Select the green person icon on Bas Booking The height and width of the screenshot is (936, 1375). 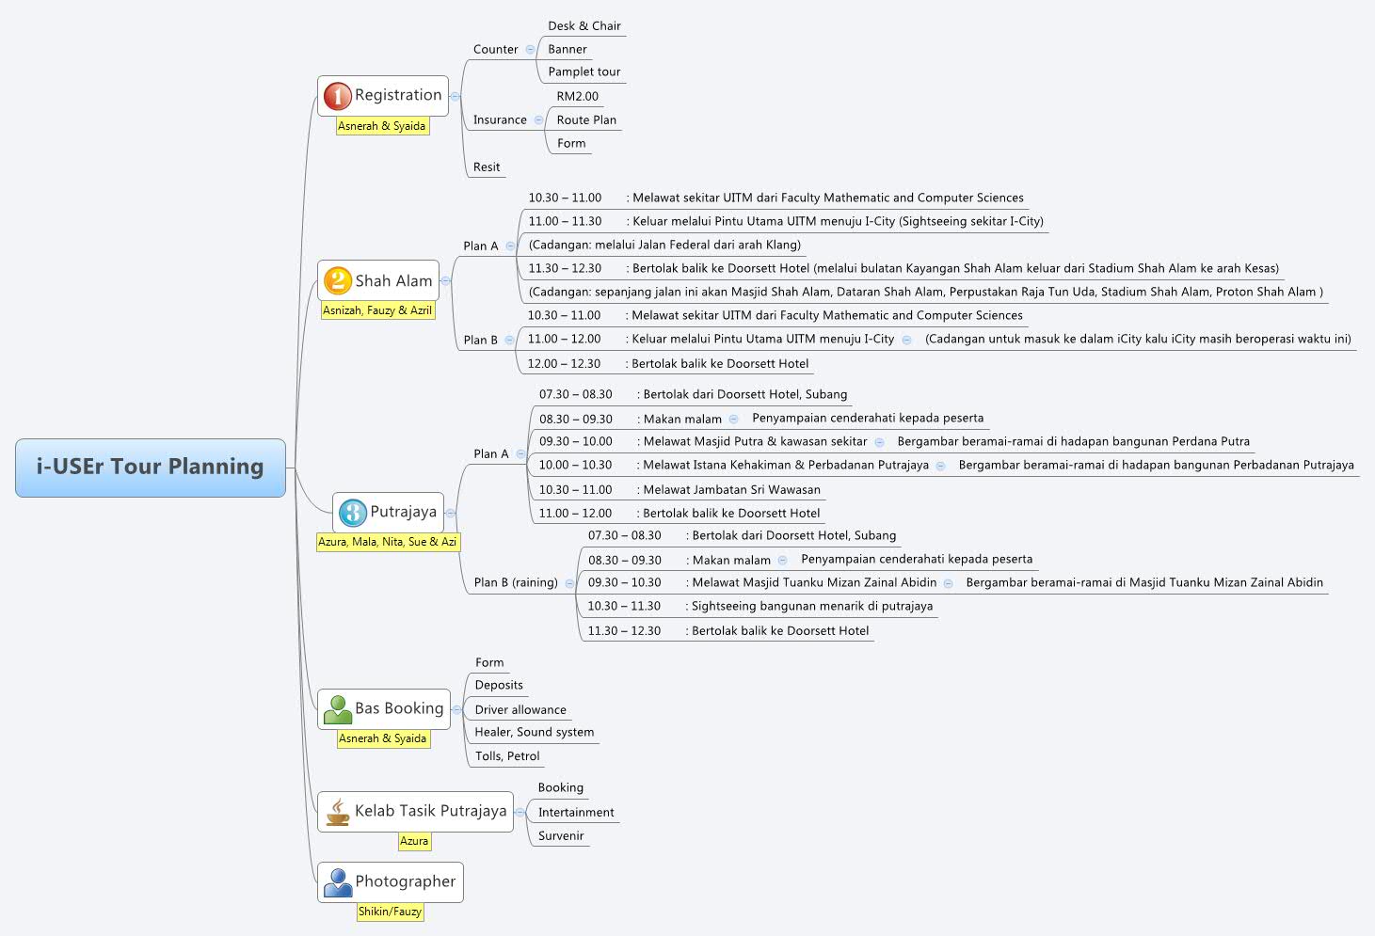click(x=336, y=707)
